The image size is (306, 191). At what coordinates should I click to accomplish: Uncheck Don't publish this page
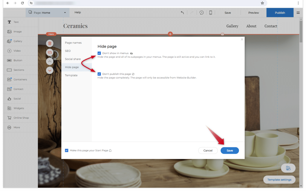click(99, 74)
